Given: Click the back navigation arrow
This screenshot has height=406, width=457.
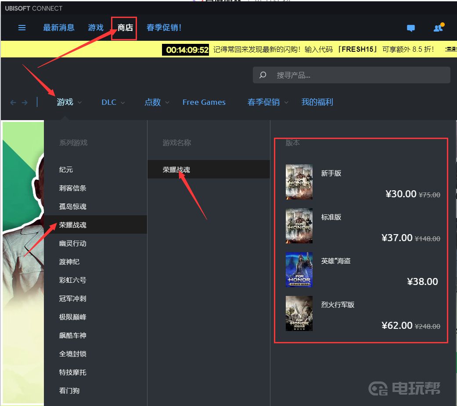Looking at the screenshot, I should [x=13, y=102].
